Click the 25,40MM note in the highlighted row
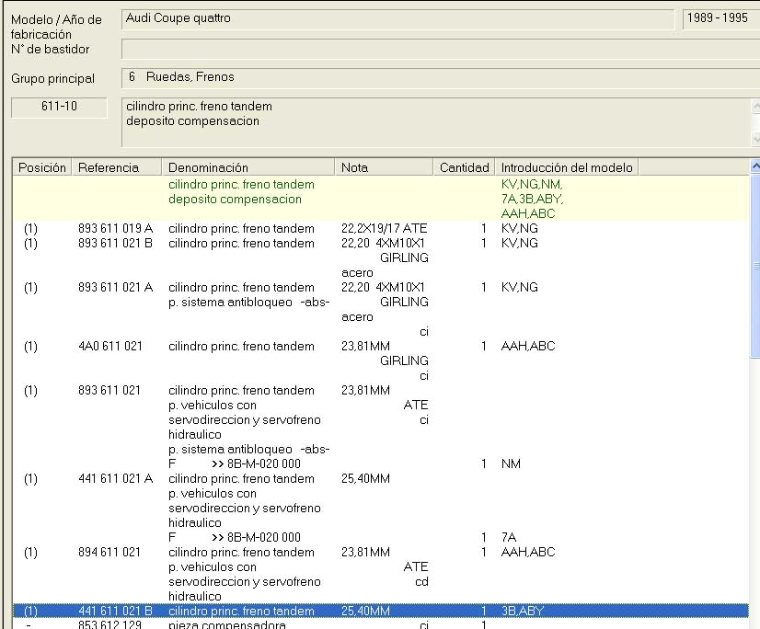 coord(365,611)
